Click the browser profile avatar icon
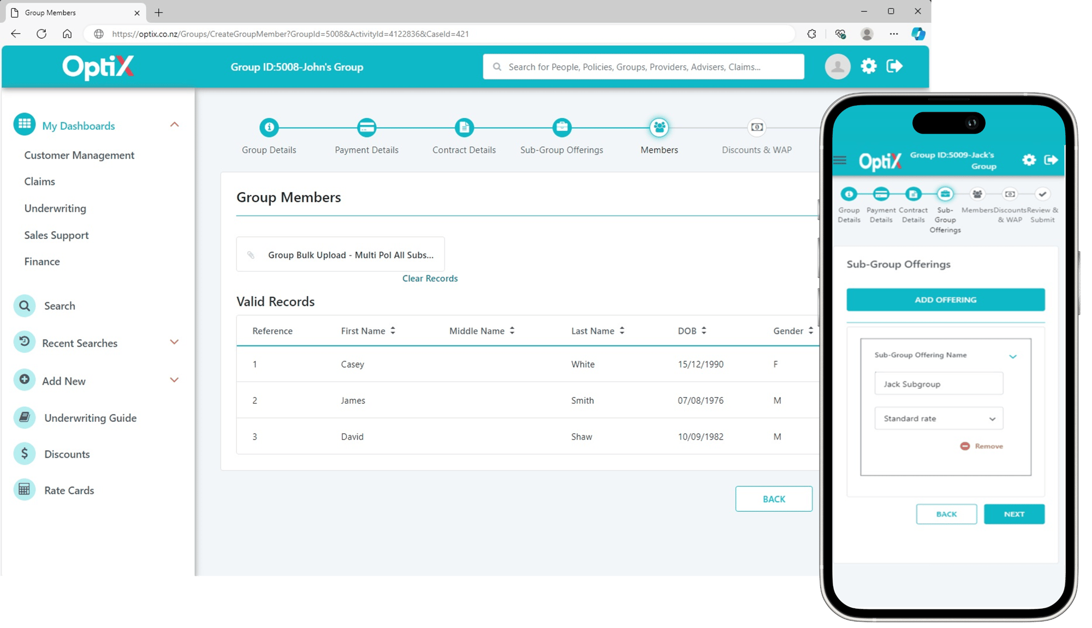This screenshot has width=1092, height=628. coord(867,34)
